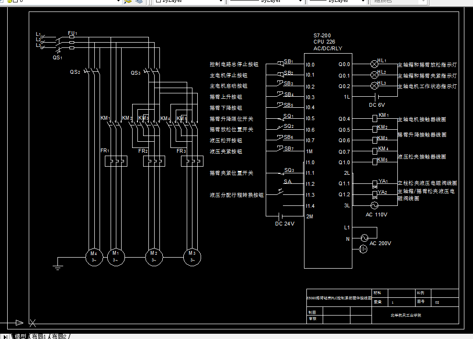Select the FR1 thermal relay label
The image size is (473, 339).
pyautogui.click(x=105, y=150)
